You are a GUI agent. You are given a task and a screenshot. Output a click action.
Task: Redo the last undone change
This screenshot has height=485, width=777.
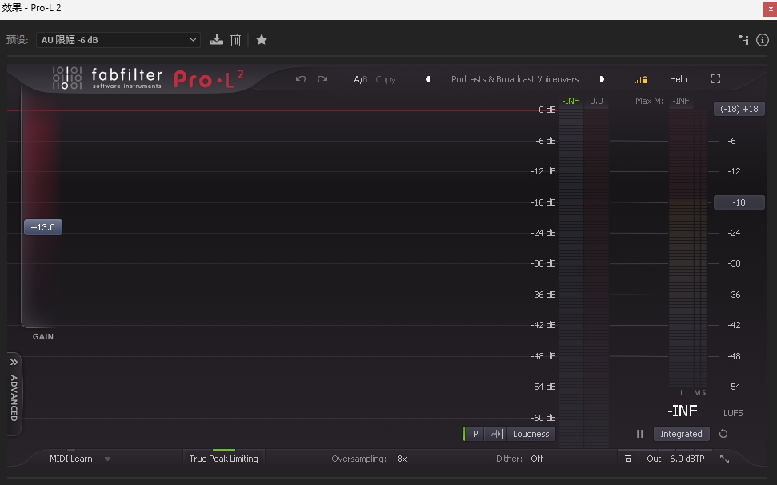(x=322, y=79)
